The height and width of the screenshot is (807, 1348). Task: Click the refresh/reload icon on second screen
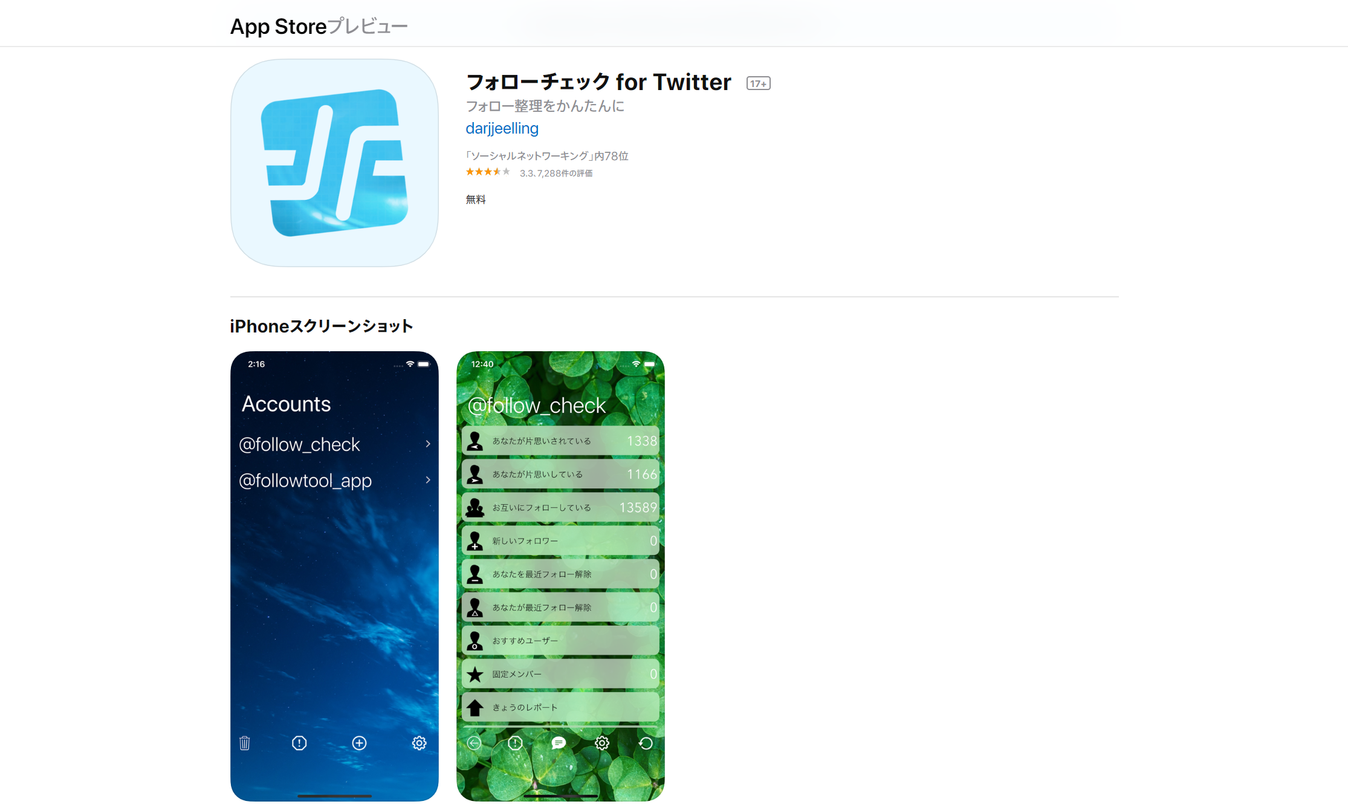pos(645,745)
